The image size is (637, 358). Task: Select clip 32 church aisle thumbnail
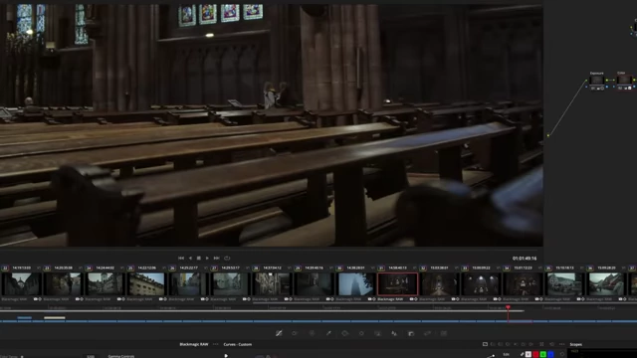point(440,283)
